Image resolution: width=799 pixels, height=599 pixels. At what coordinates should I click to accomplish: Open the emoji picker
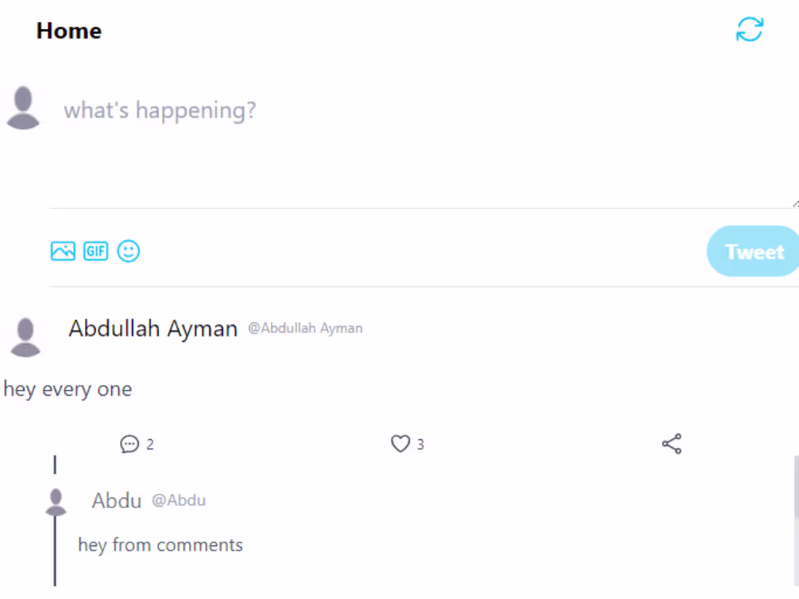(x=129, y=251)
